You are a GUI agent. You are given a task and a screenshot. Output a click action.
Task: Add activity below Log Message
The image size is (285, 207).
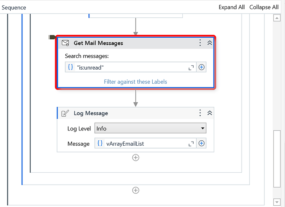tap(135, 157)
